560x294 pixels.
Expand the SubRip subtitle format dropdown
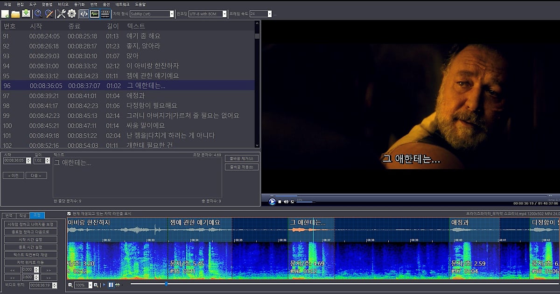coord(171,14)
